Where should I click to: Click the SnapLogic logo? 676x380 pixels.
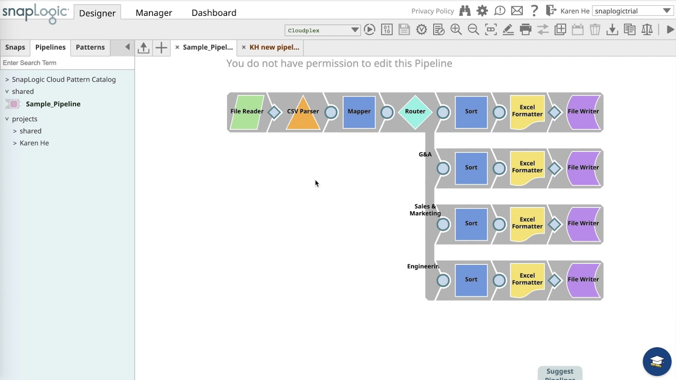(35, 13)
